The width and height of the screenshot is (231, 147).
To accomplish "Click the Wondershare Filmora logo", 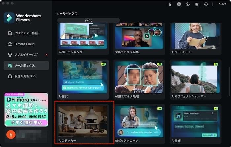I will click(x=9, y=18).
